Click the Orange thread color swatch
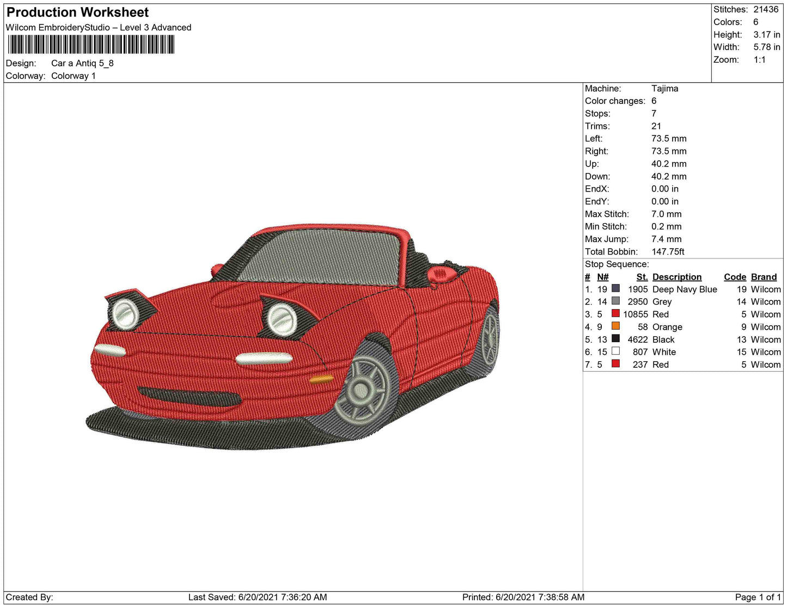Viewport: 787px width, 605px height. [615, 326]
